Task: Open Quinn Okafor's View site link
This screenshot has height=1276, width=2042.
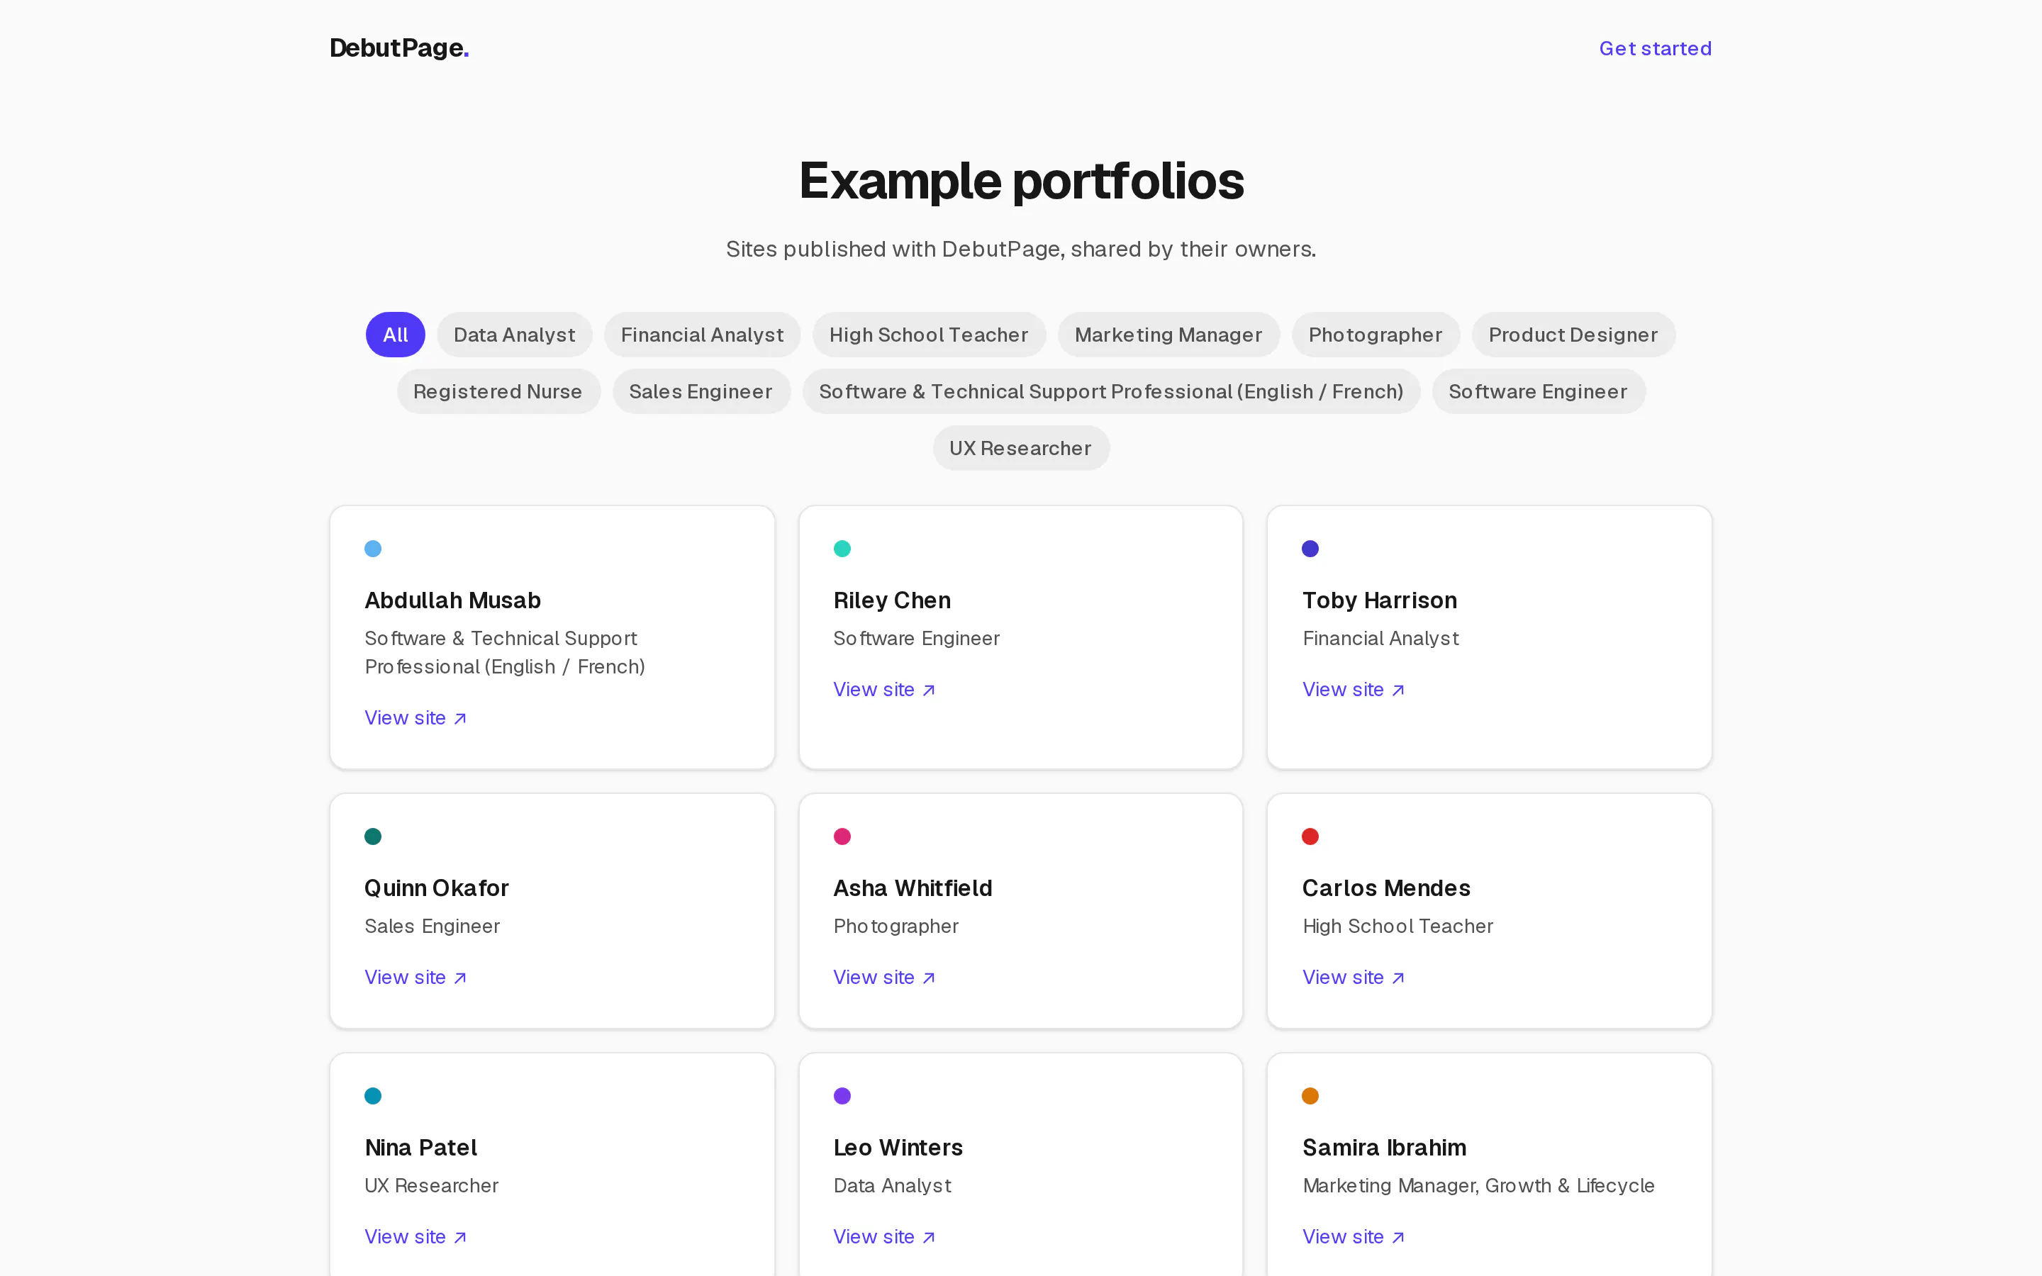Action: coord(415,978)
